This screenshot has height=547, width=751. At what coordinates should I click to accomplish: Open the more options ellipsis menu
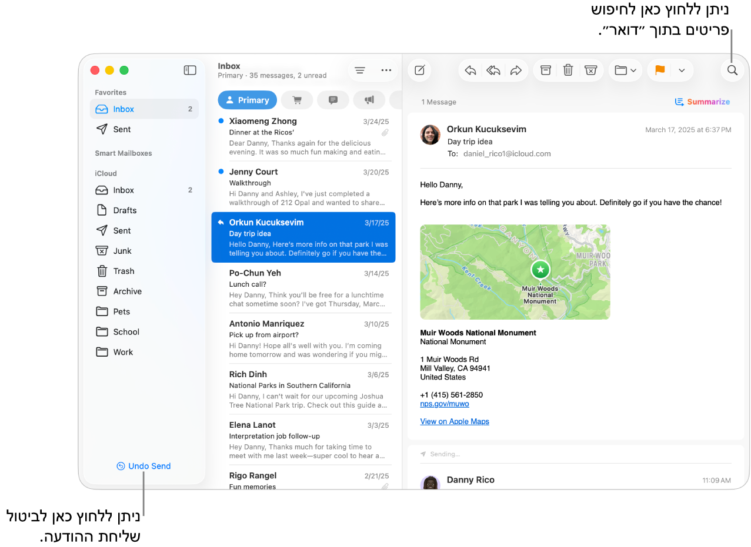click(386, 70)
